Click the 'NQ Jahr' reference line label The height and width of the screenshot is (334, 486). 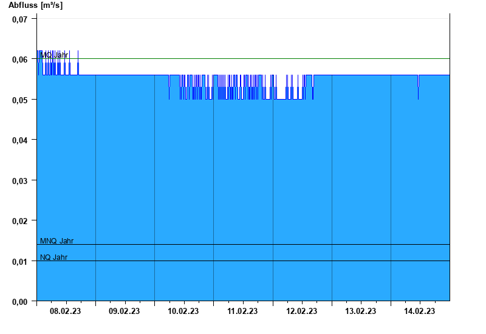click(x=53, y=257)
